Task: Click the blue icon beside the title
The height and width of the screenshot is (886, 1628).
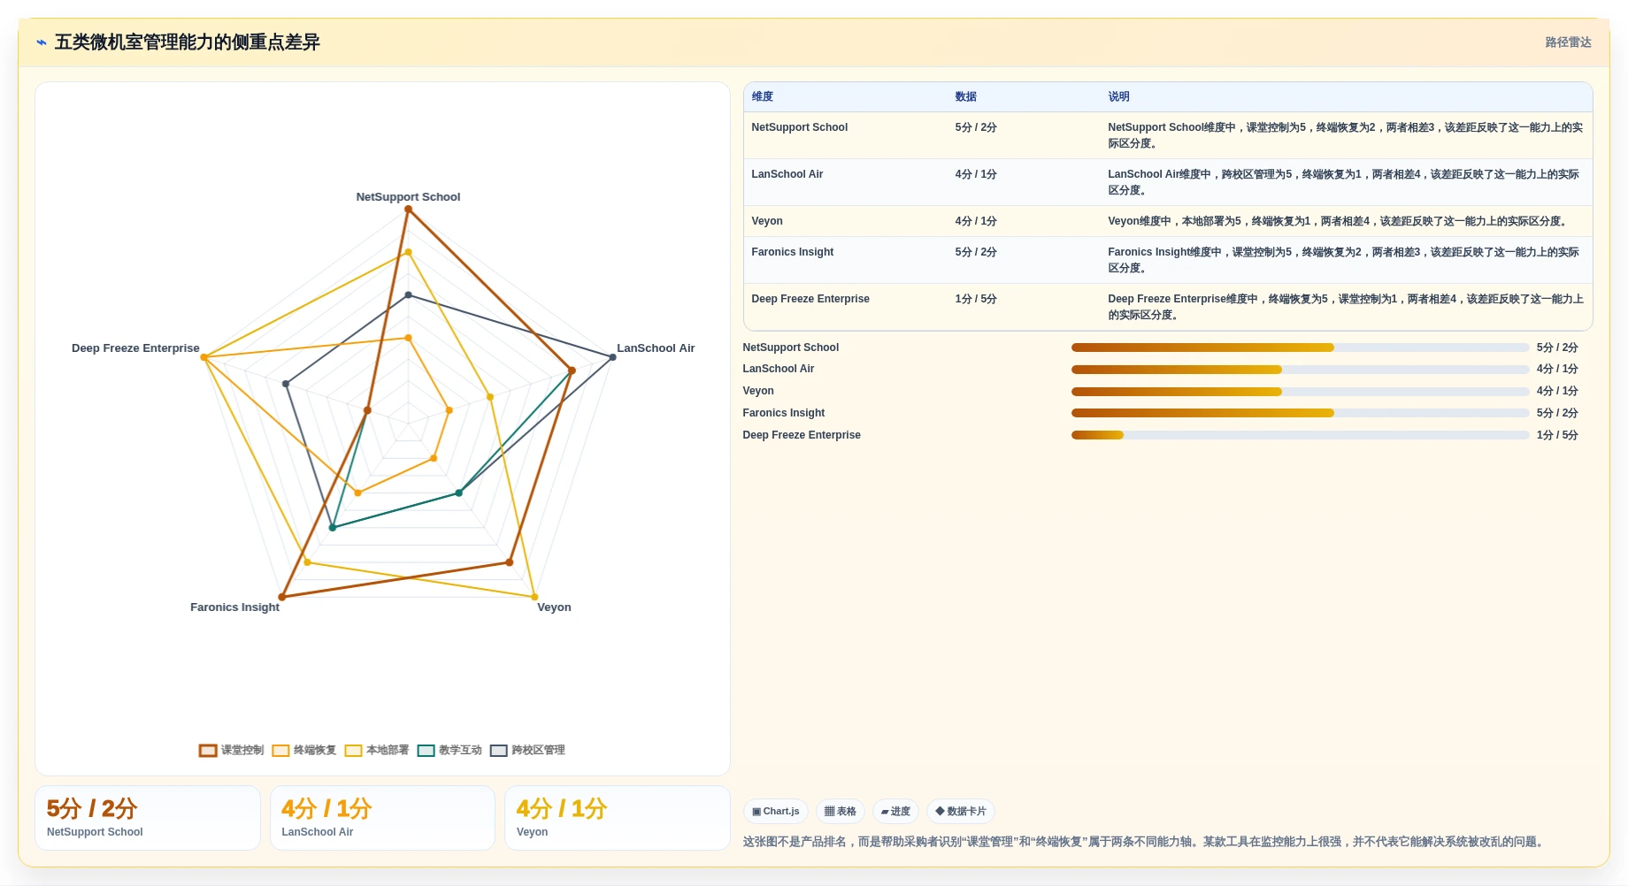Action: 42,42
